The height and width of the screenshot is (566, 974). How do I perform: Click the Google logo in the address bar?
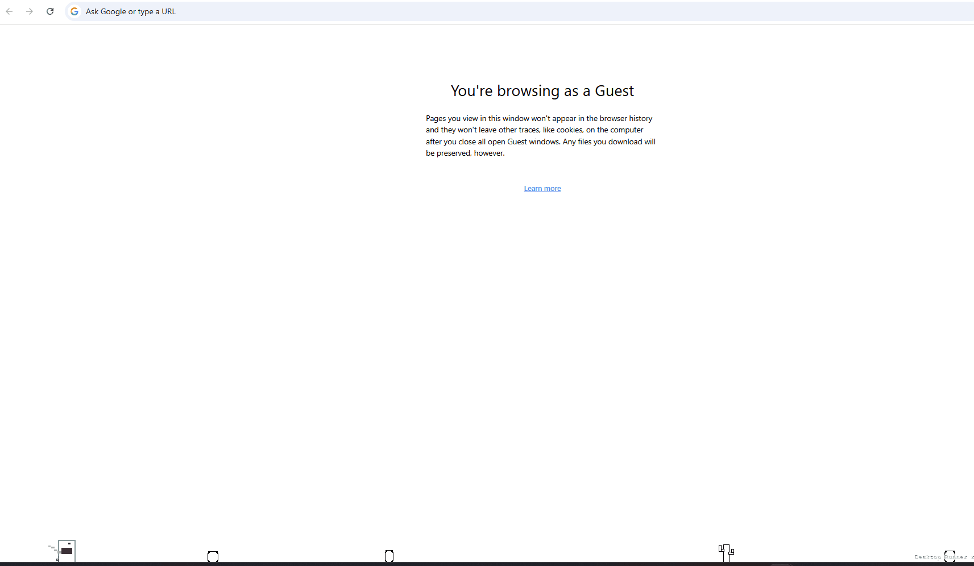[x=74, y=11]
